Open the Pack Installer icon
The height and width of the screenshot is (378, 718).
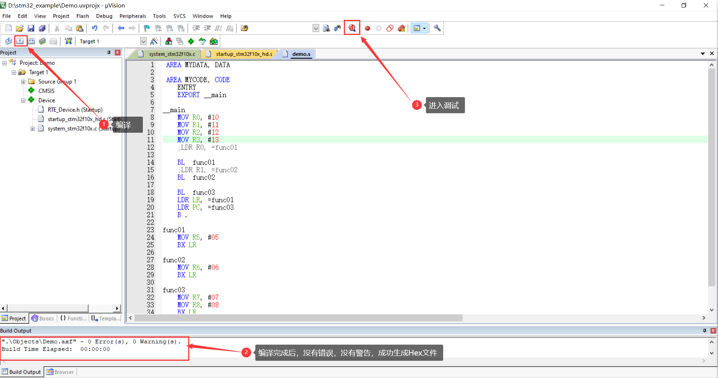tap(214, 41)
